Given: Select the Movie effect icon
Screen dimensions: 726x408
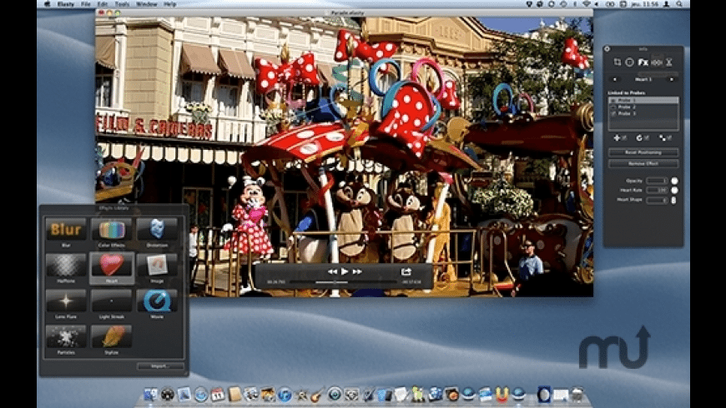Looking at the screenshot, I should pos(157,301).
